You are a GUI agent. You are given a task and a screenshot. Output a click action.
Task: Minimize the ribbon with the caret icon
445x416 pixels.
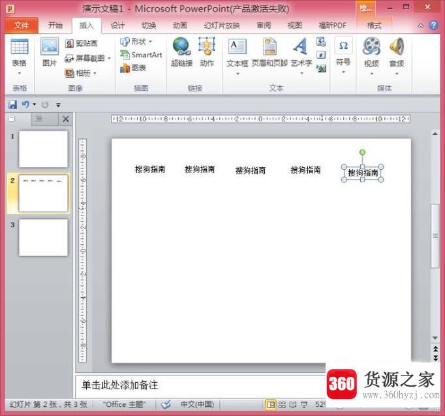(421, 25)
